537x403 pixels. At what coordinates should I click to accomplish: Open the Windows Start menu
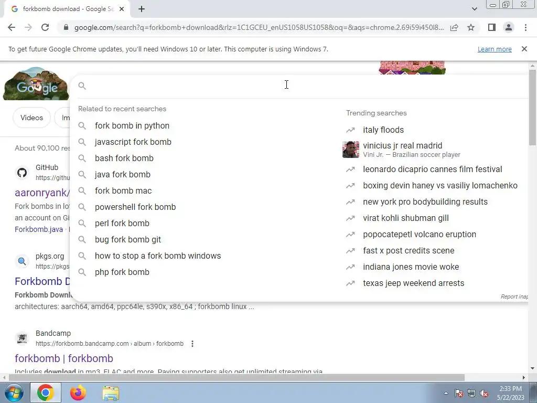click(14, 393)
